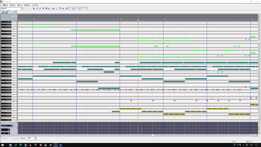This screenshot has width=261, height=147.
Task: Open File Explorer from taskbar
Action: [x=10, y=145]
